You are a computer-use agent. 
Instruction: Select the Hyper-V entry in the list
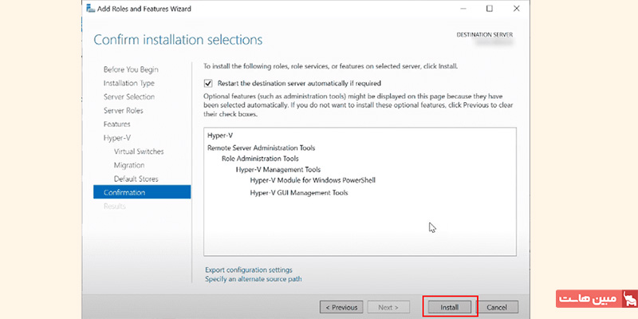coord(220,135)
